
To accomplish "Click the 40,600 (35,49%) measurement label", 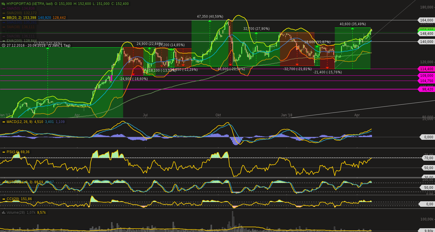I will [353, 24].
